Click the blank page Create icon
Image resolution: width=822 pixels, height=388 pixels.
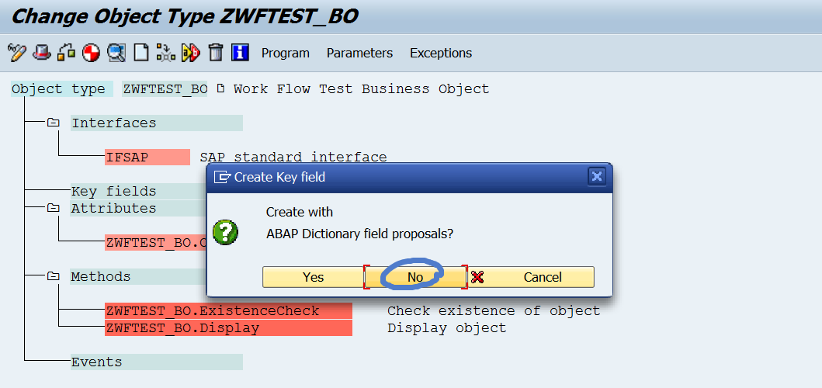(x=140, y=53)
